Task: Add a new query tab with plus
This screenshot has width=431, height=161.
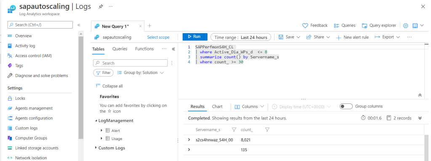Action: coord(149,26)
